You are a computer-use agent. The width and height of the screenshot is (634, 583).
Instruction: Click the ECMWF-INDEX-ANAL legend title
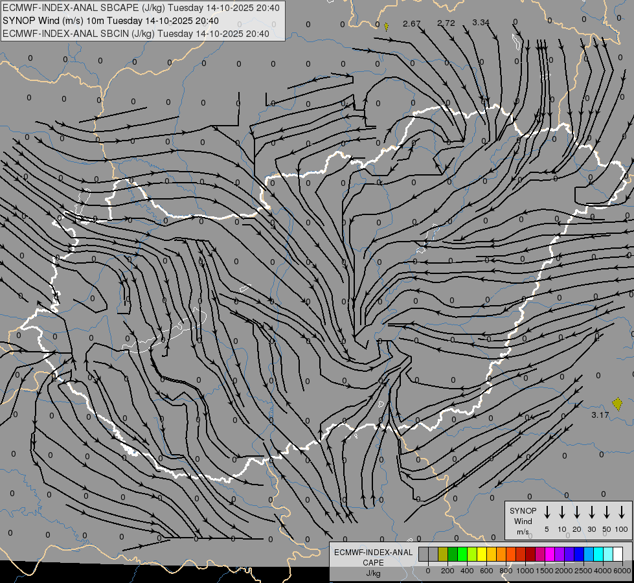pyautogui.click(x=374, y=553)
